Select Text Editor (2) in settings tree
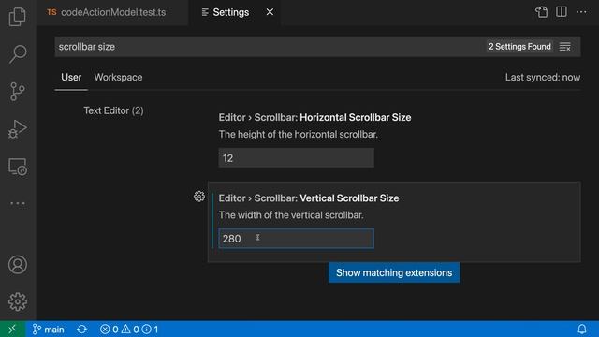 tap(113, 110)
